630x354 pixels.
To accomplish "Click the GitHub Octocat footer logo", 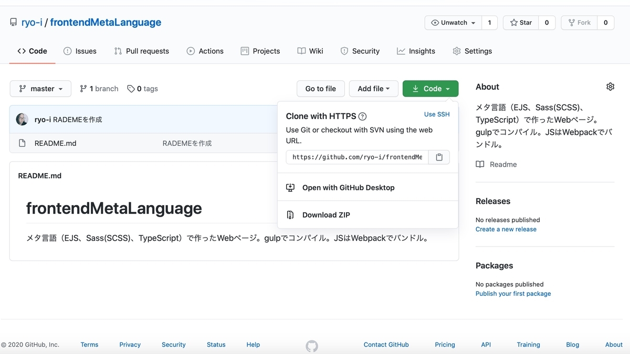I will (312, 346).
